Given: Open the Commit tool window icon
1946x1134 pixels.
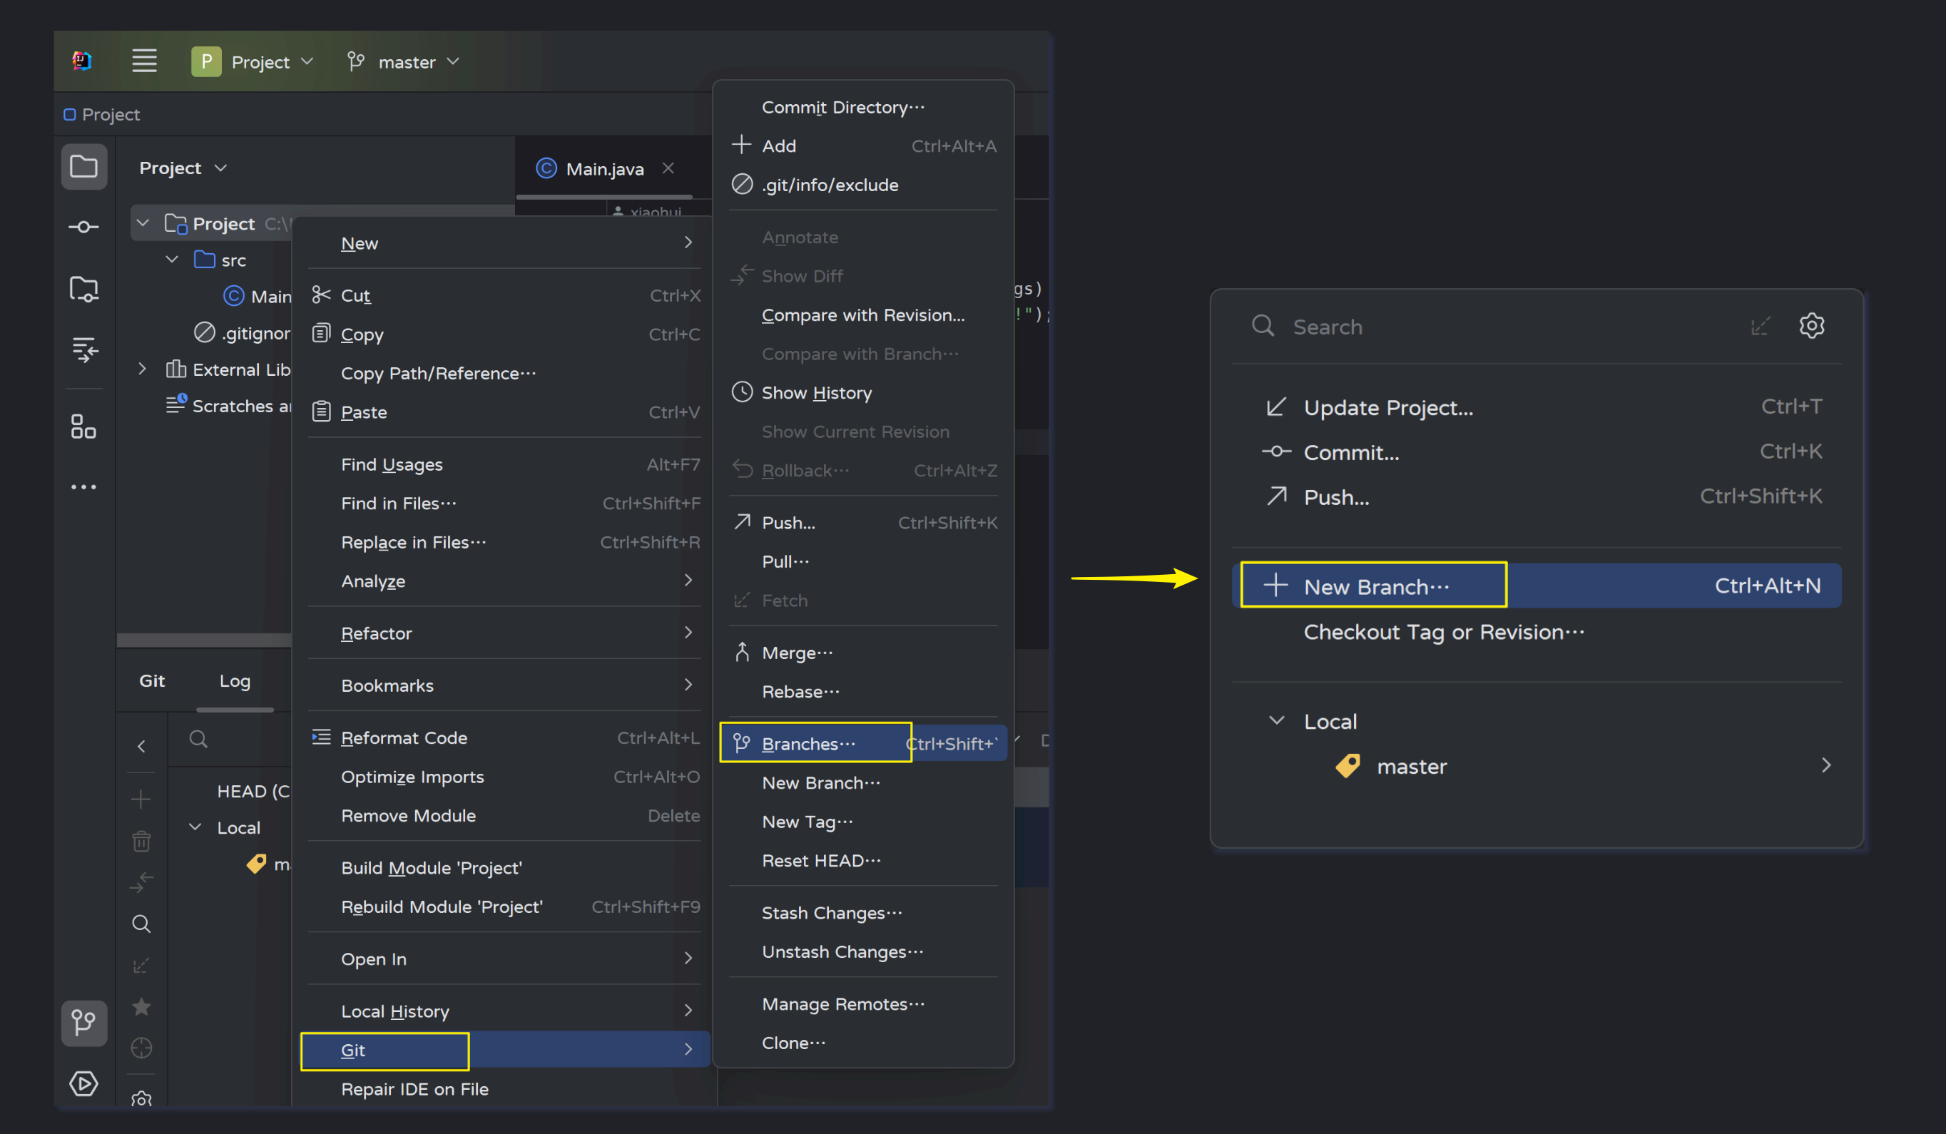Looking at the screenshot, I should click(x=83, y=227).
